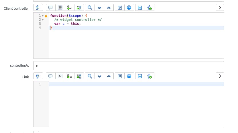The width and height of the screenshot is (238, 133).
Task: Click orange warning marker on line 1
Action: [x=46, y=16]
